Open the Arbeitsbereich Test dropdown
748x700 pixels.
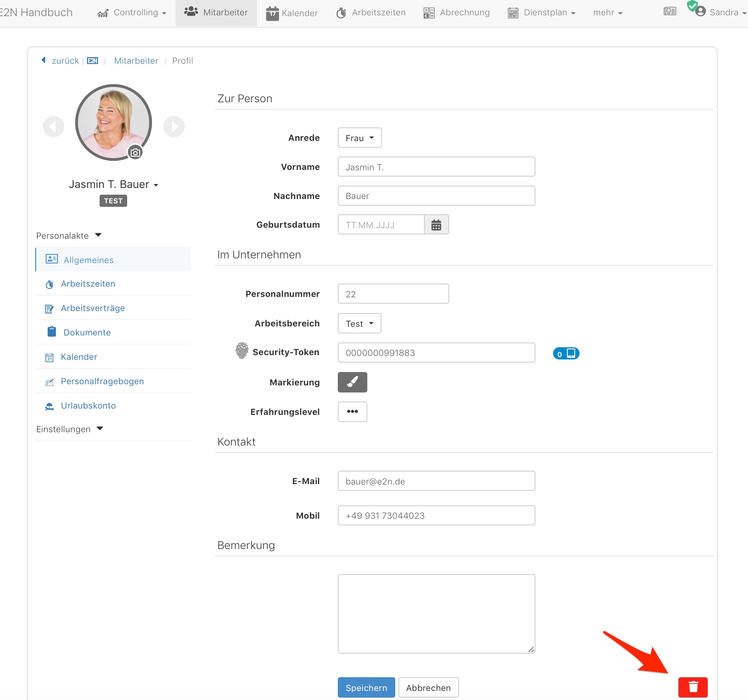tap(359, 323)
